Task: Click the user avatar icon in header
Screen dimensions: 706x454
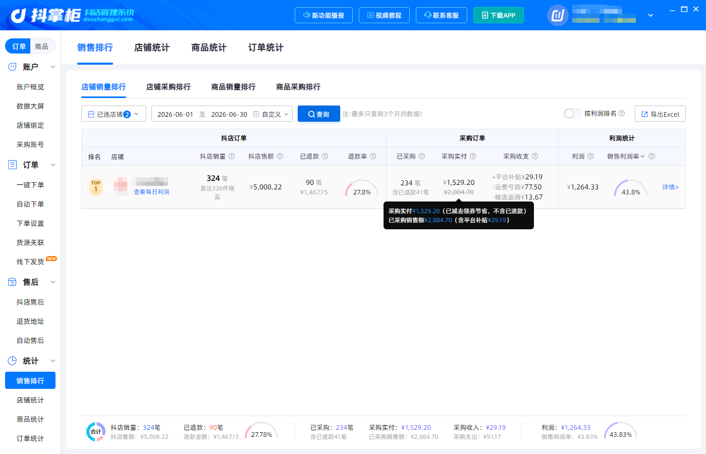Action: pyautogui.click(x=558, y=15)
